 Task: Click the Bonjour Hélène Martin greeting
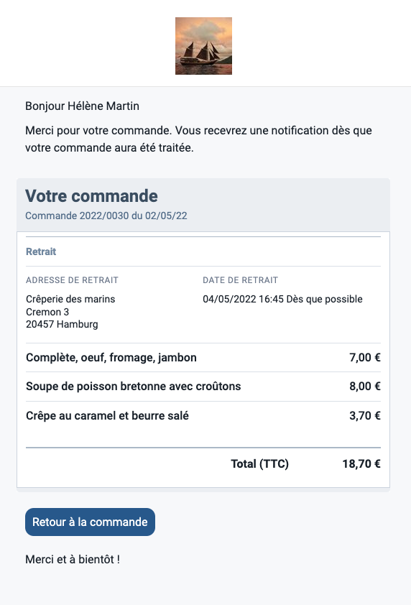click(82, 106)
